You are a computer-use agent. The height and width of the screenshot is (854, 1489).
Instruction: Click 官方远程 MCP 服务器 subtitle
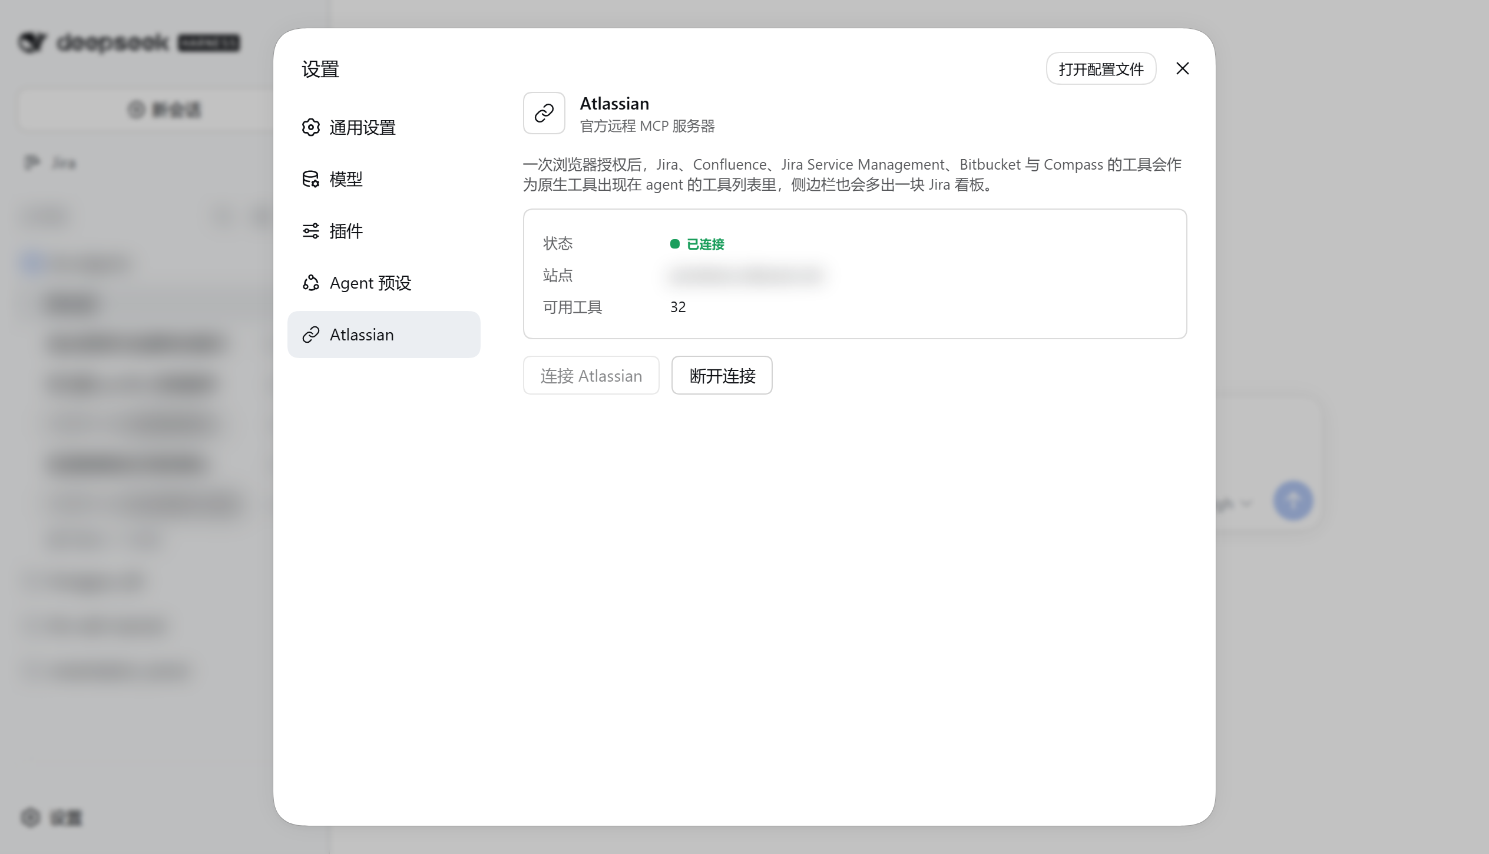(x=647, y=126)
